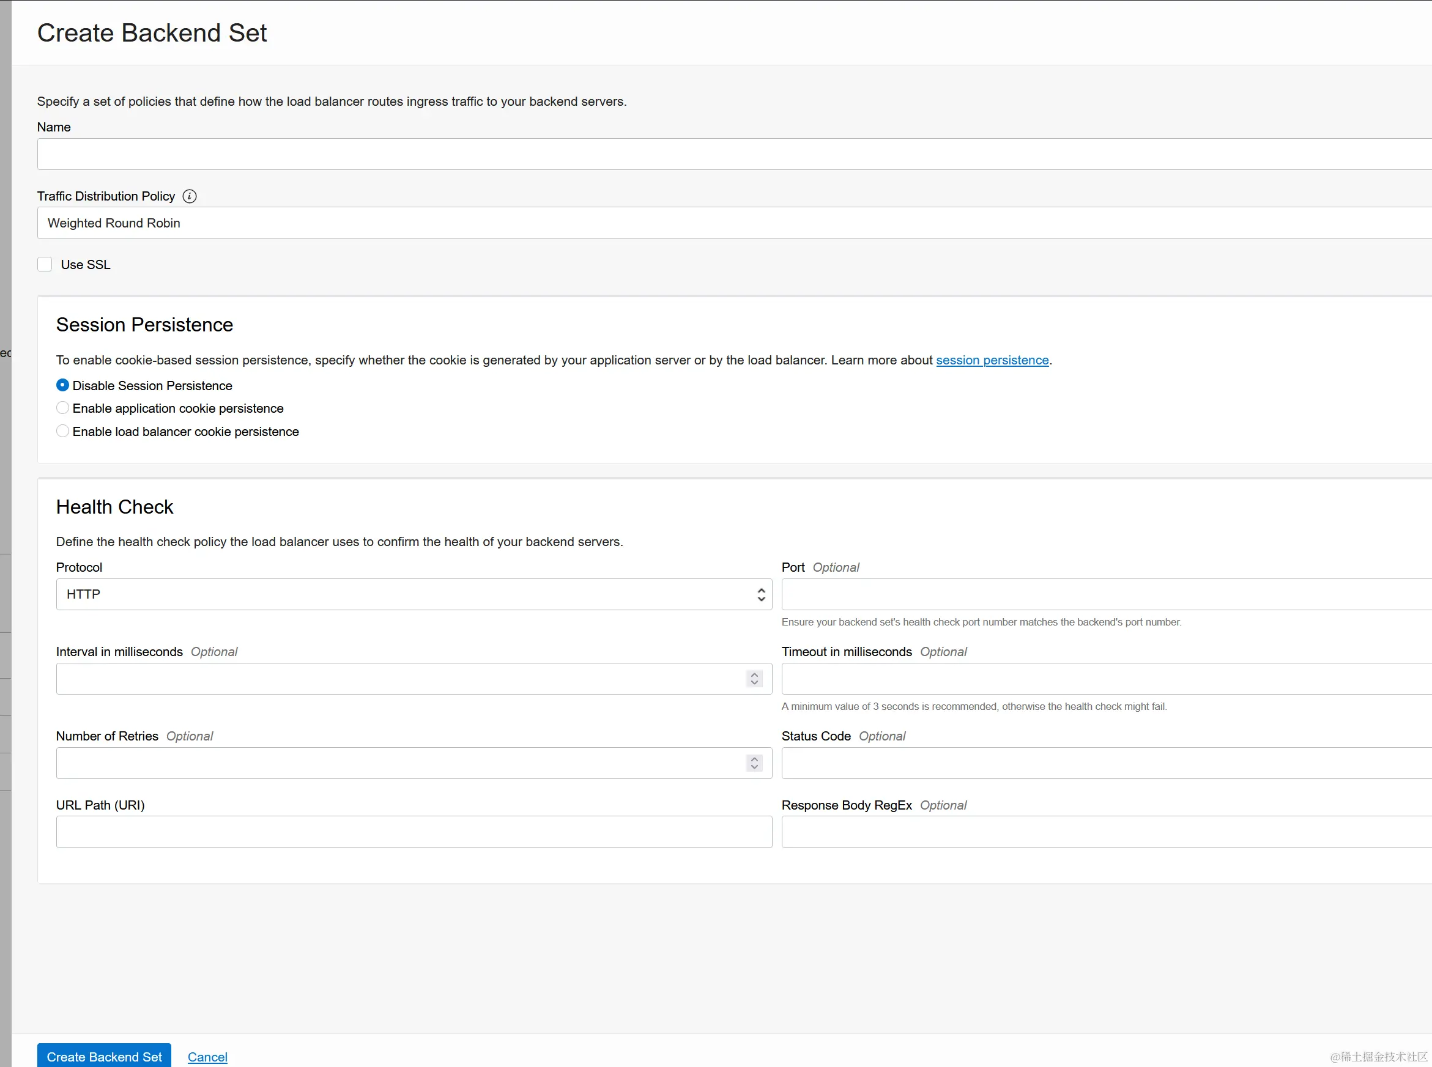Screen dimensions: 1432x1067
Task: Choose Enable application cookie persistence
Action: (x=62, y=408)
